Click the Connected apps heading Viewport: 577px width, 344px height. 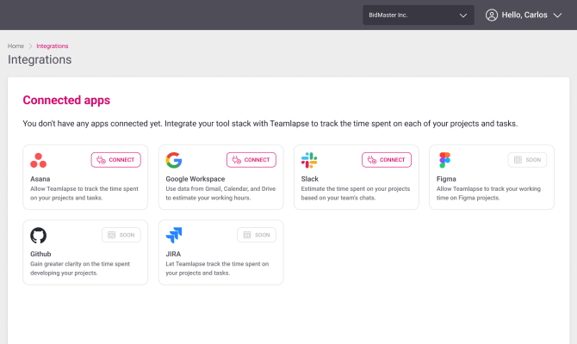click(x=66, y=100)
